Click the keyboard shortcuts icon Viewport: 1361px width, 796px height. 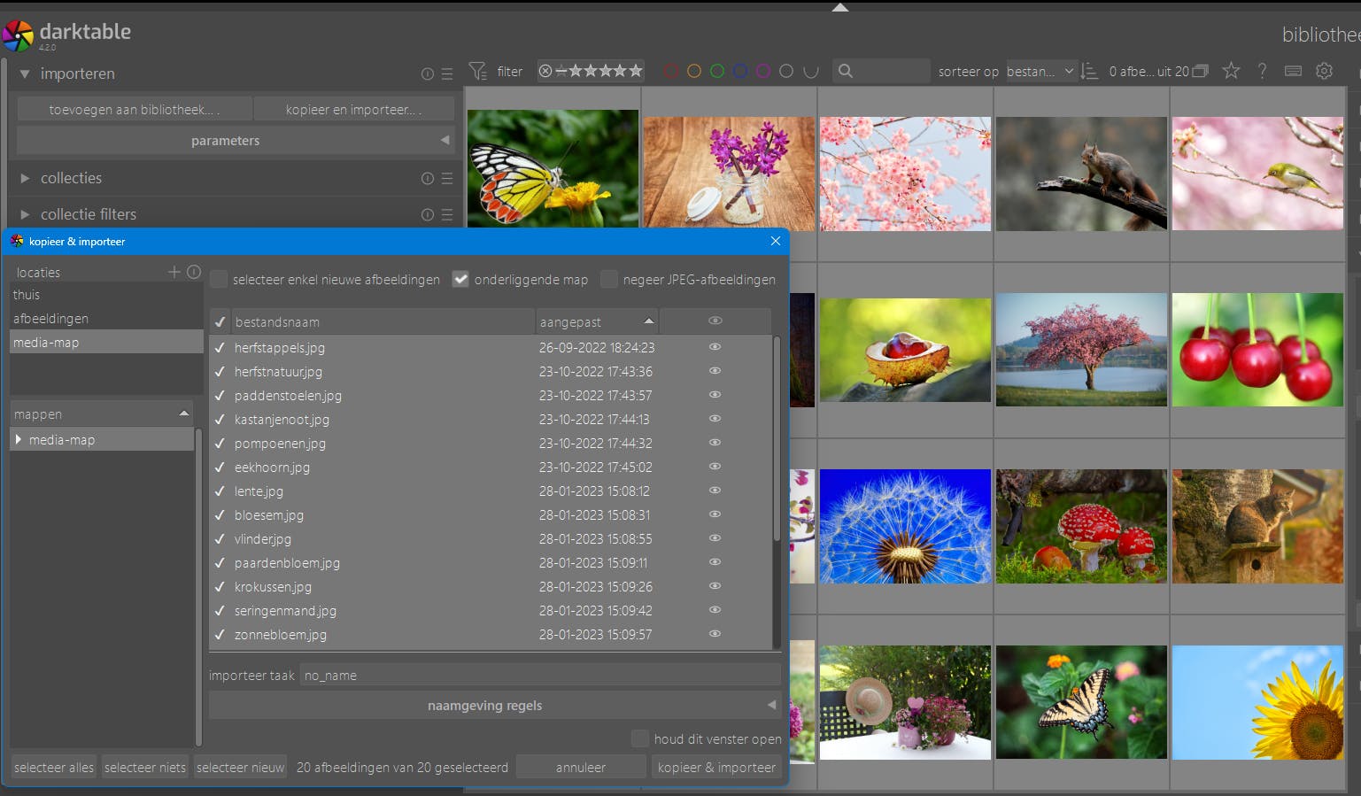1293,71
